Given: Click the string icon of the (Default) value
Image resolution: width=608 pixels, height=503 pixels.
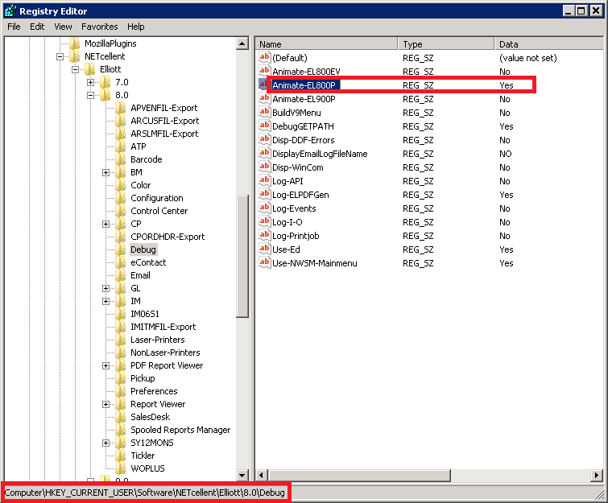Looking at the screenshot, I should [264, 57].
